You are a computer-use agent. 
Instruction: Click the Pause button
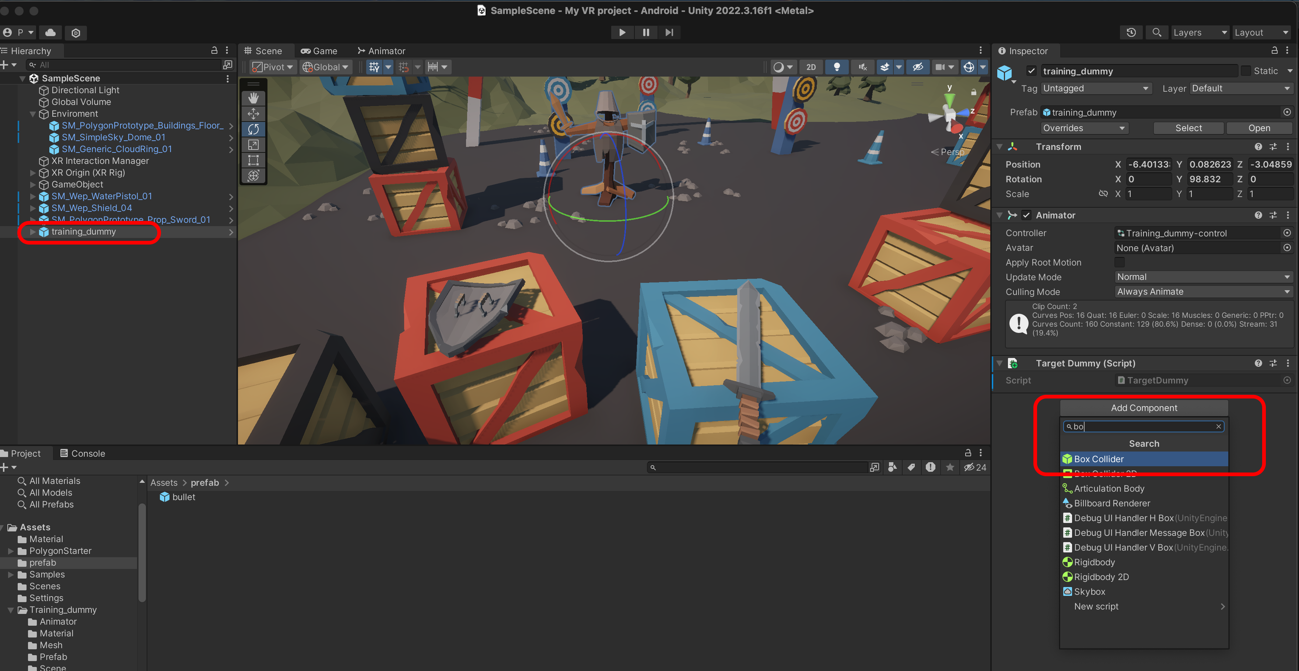(x=645, y=32)
